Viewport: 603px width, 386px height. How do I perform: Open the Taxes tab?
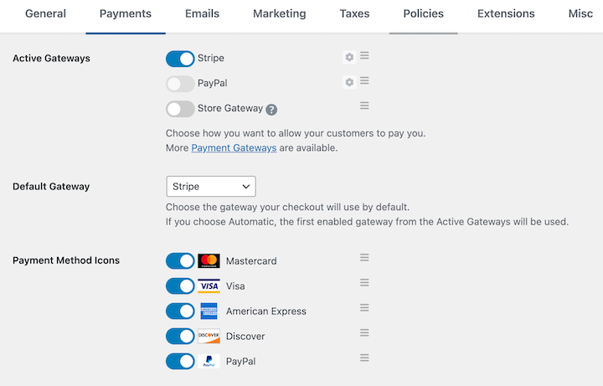[x=354, y=14]
